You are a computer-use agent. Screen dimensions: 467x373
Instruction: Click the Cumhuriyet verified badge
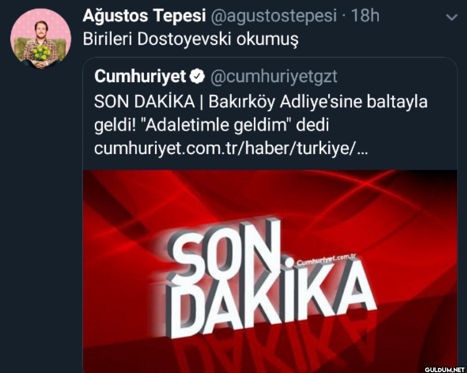pyautogui.click(x=196, y=76)
